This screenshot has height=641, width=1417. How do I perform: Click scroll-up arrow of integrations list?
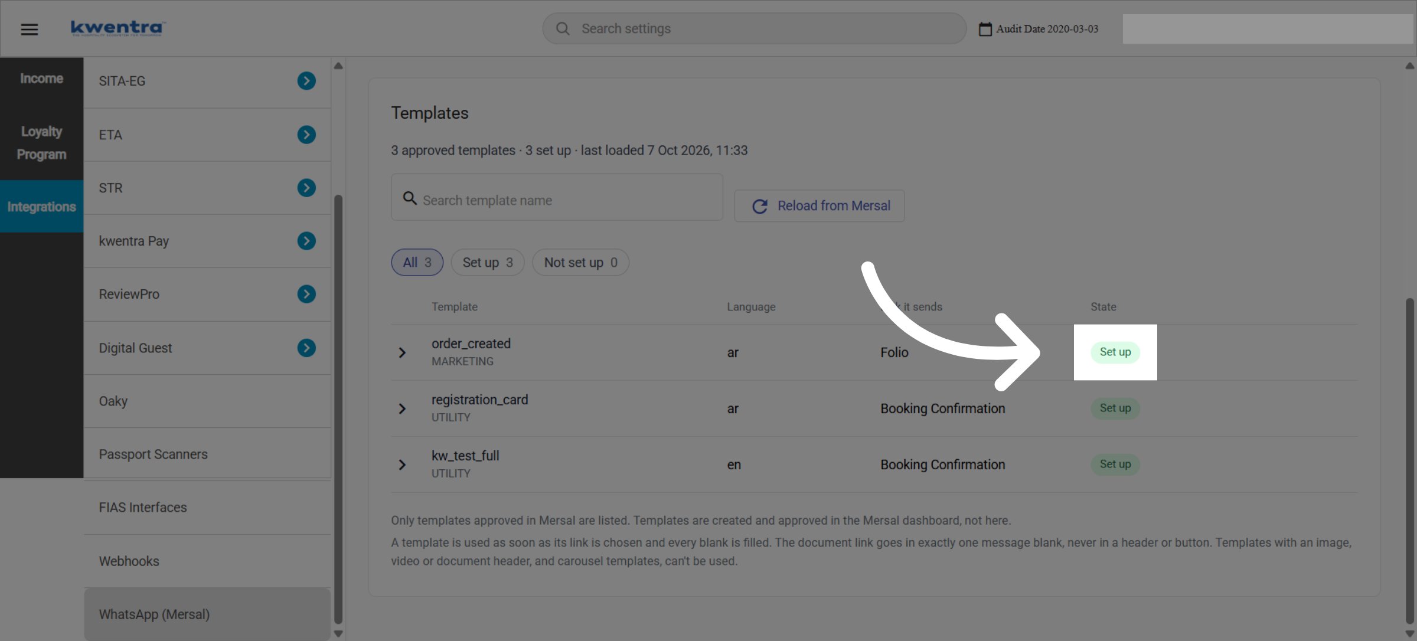tap(338, 66)
